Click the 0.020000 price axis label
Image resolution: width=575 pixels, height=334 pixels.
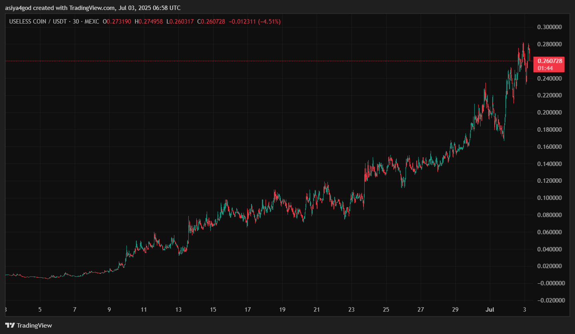[551, 266]
